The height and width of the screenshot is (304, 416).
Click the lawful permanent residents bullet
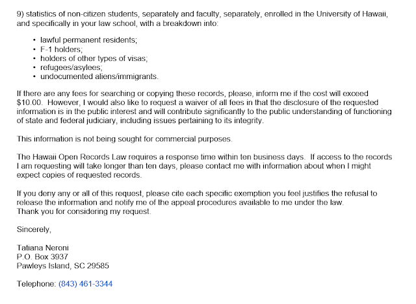(88, 40)
